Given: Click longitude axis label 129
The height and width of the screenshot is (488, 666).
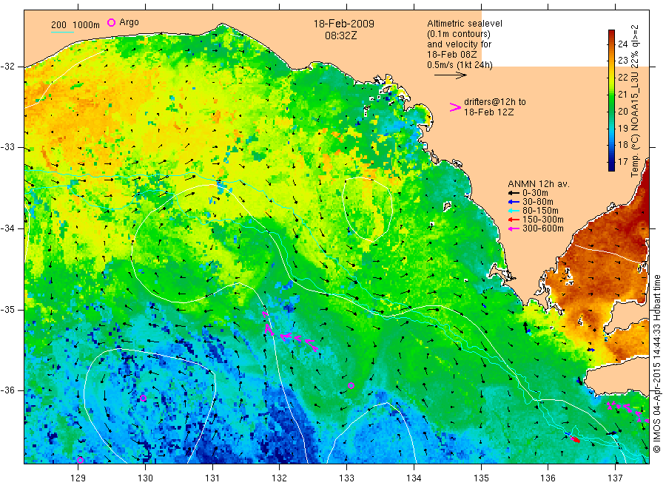Looking at the screenshot, I should pos(78,478).
